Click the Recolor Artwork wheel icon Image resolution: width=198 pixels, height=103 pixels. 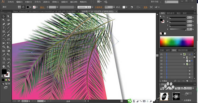132,7
